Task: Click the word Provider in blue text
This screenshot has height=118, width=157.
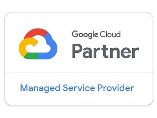Action: coord(116,88)
